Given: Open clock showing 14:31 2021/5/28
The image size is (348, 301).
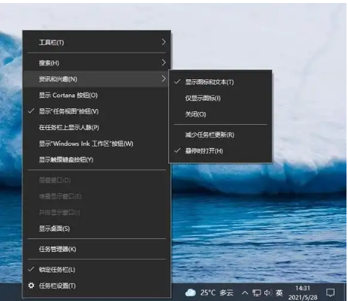Looking at the screenshot, I should click(302, 293).
